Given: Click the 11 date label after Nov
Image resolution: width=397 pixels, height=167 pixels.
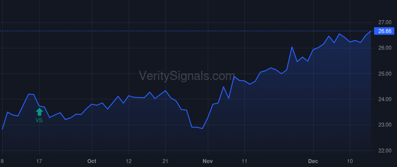Looking at the screenshot, I should [x=244, y=161].
